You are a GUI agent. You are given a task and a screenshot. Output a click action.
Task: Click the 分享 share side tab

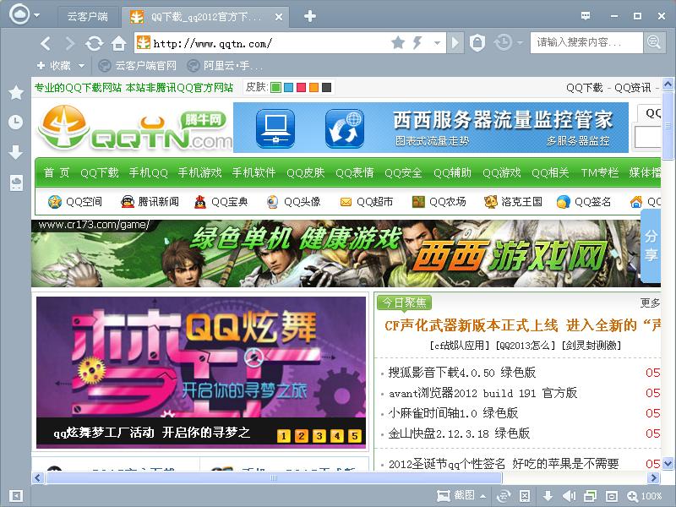pos(651,246)
